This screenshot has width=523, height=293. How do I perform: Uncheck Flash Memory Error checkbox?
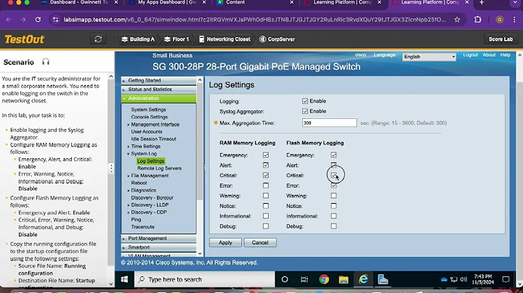[x=333, y=186]
